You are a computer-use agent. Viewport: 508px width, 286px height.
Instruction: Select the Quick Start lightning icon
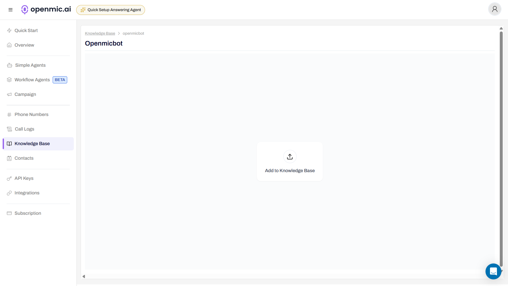click(x=9, y=30)
